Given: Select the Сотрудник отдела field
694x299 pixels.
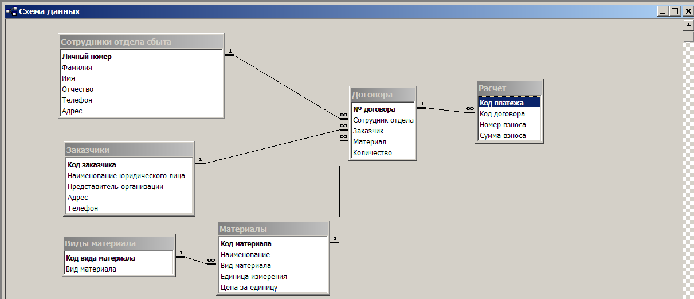Looking at the screenshot, I should click(383, 120).
